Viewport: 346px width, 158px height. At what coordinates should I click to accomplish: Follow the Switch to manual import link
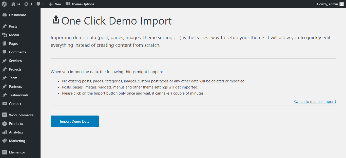tap(315, 102)
